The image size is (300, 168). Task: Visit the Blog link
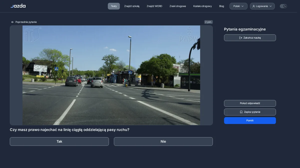(221, 6)
